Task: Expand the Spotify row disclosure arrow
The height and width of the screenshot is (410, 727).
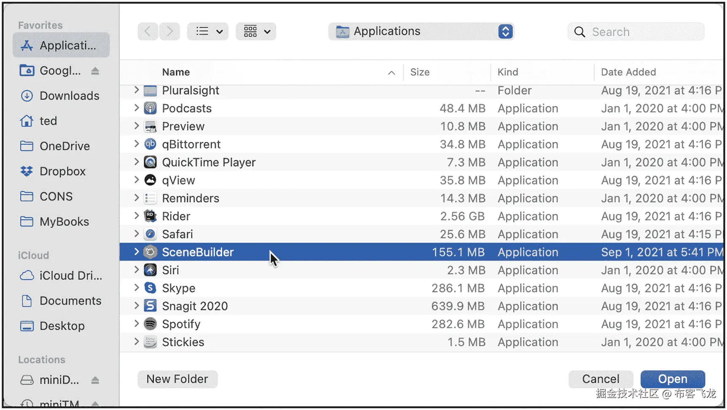Action: 136,324
